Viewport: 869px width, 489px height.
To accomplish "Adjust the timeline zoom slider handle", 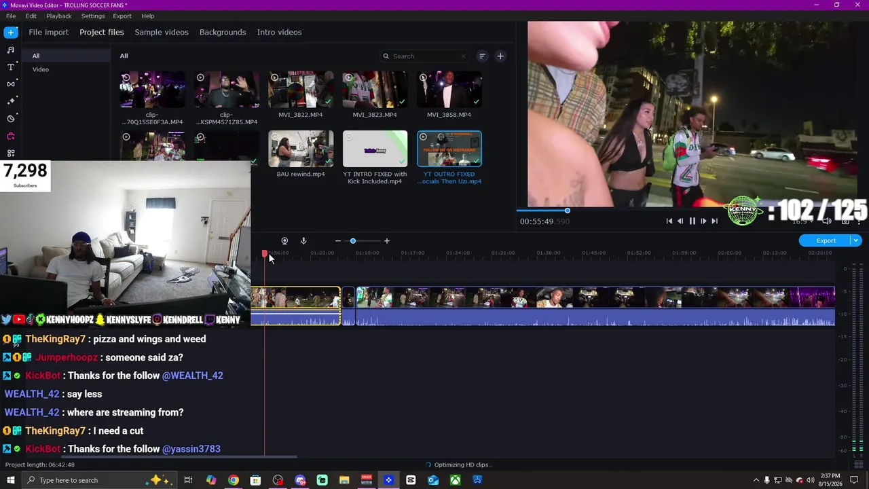I will coord(353,241).
